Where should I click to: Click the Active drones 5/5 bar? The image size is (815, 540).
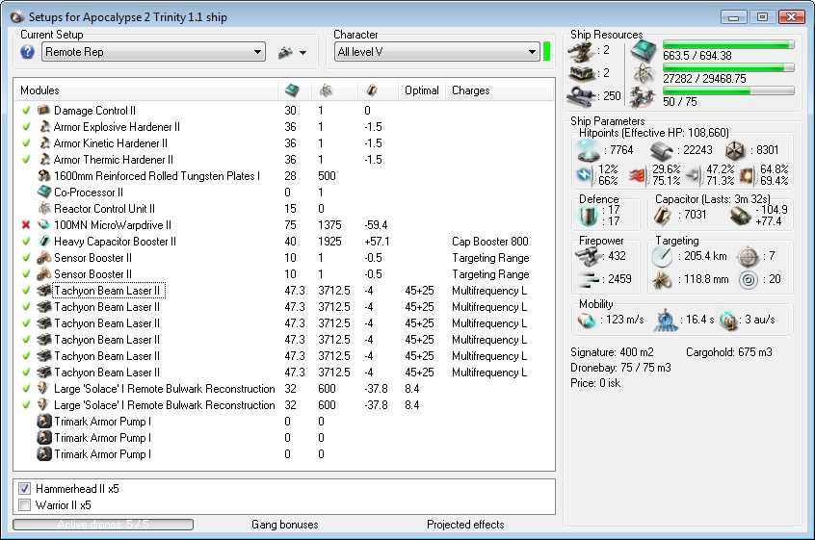(x=103, y=525)
